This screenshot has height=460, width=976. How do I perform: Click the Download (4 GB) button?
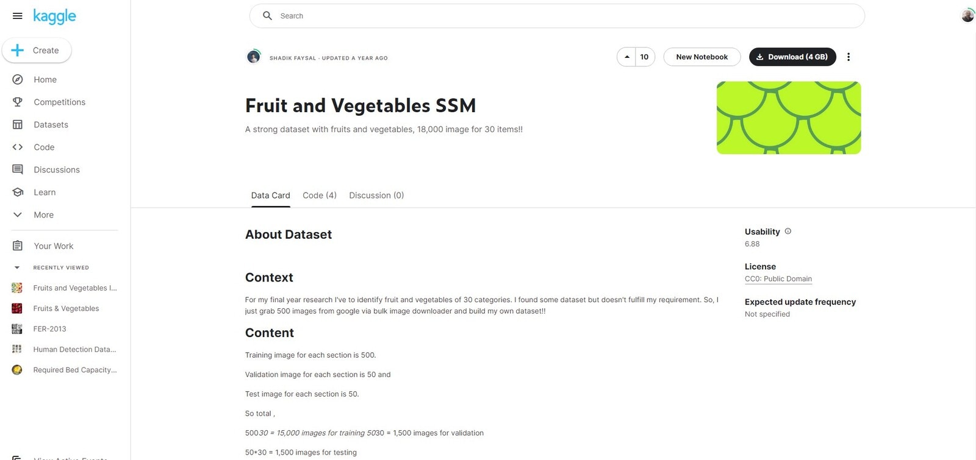[792, 57]
